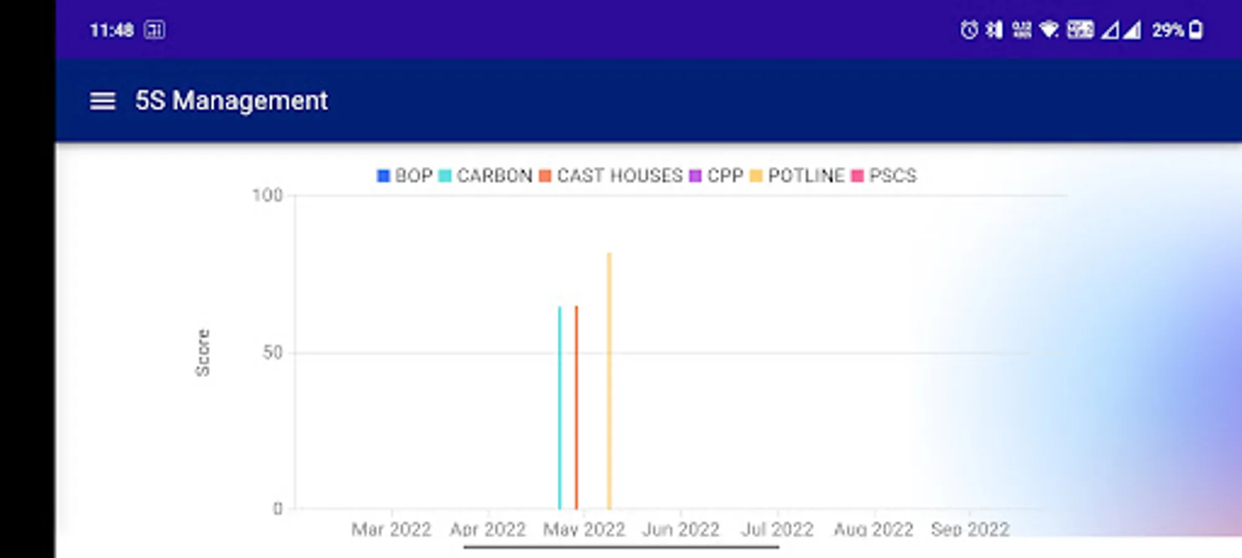This screenshot has width=1242, height=558.
Task: Click the Jul 2022 axis label
Action: click(778, 529)
